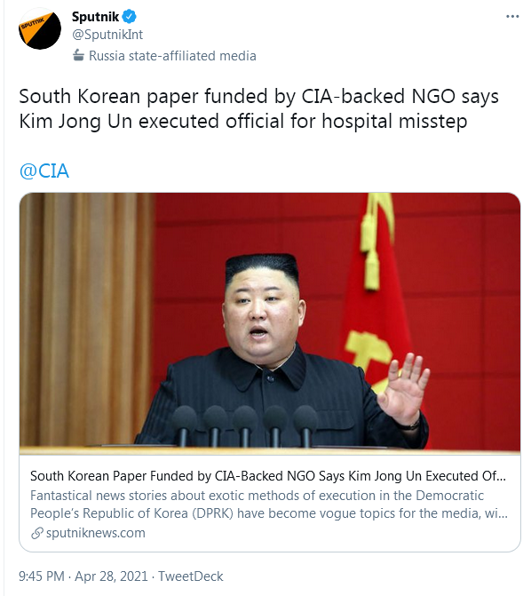Click the blue verified badge
Image resolution: width=531 pixels, height=596 pixels.
click(130, 17)
